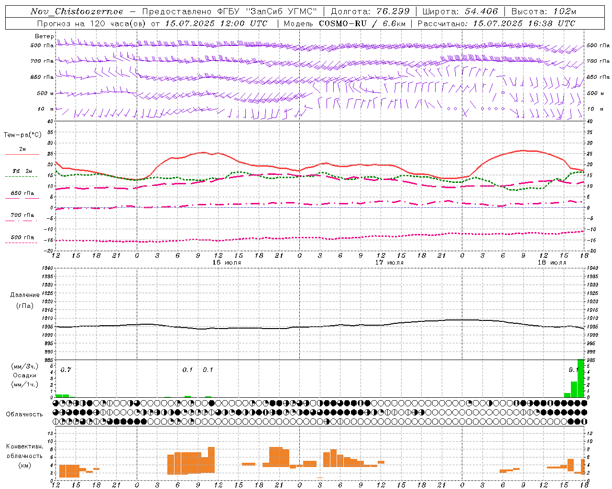The width and height of the screenshot is (612, 489).
Task: Click the black surface pressure curve
Action: pyautogui.click(x=320, y=327)
